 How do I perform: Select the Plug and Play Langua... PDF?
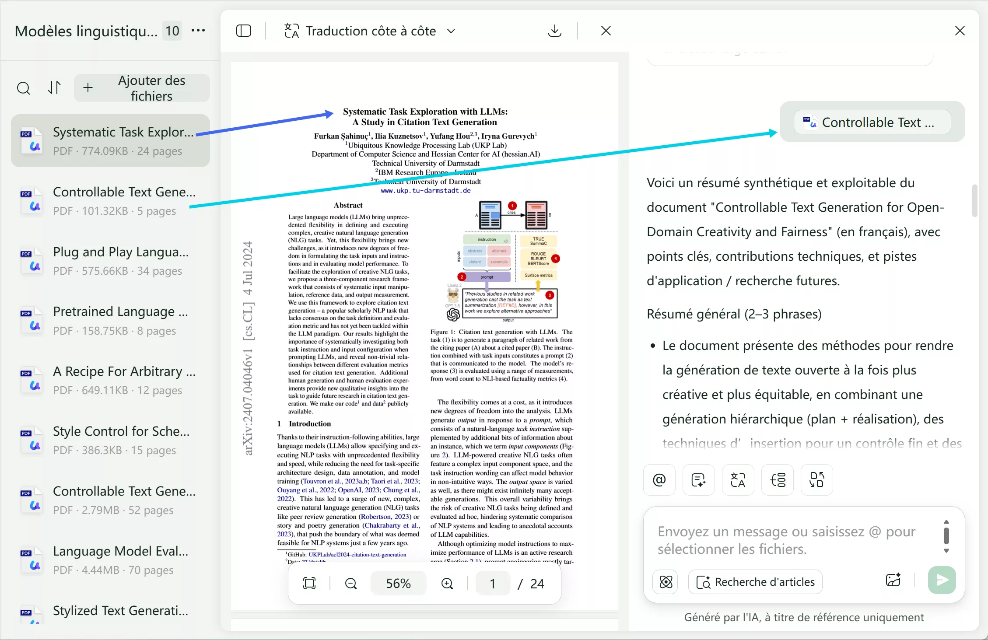[x=110, y=261]
